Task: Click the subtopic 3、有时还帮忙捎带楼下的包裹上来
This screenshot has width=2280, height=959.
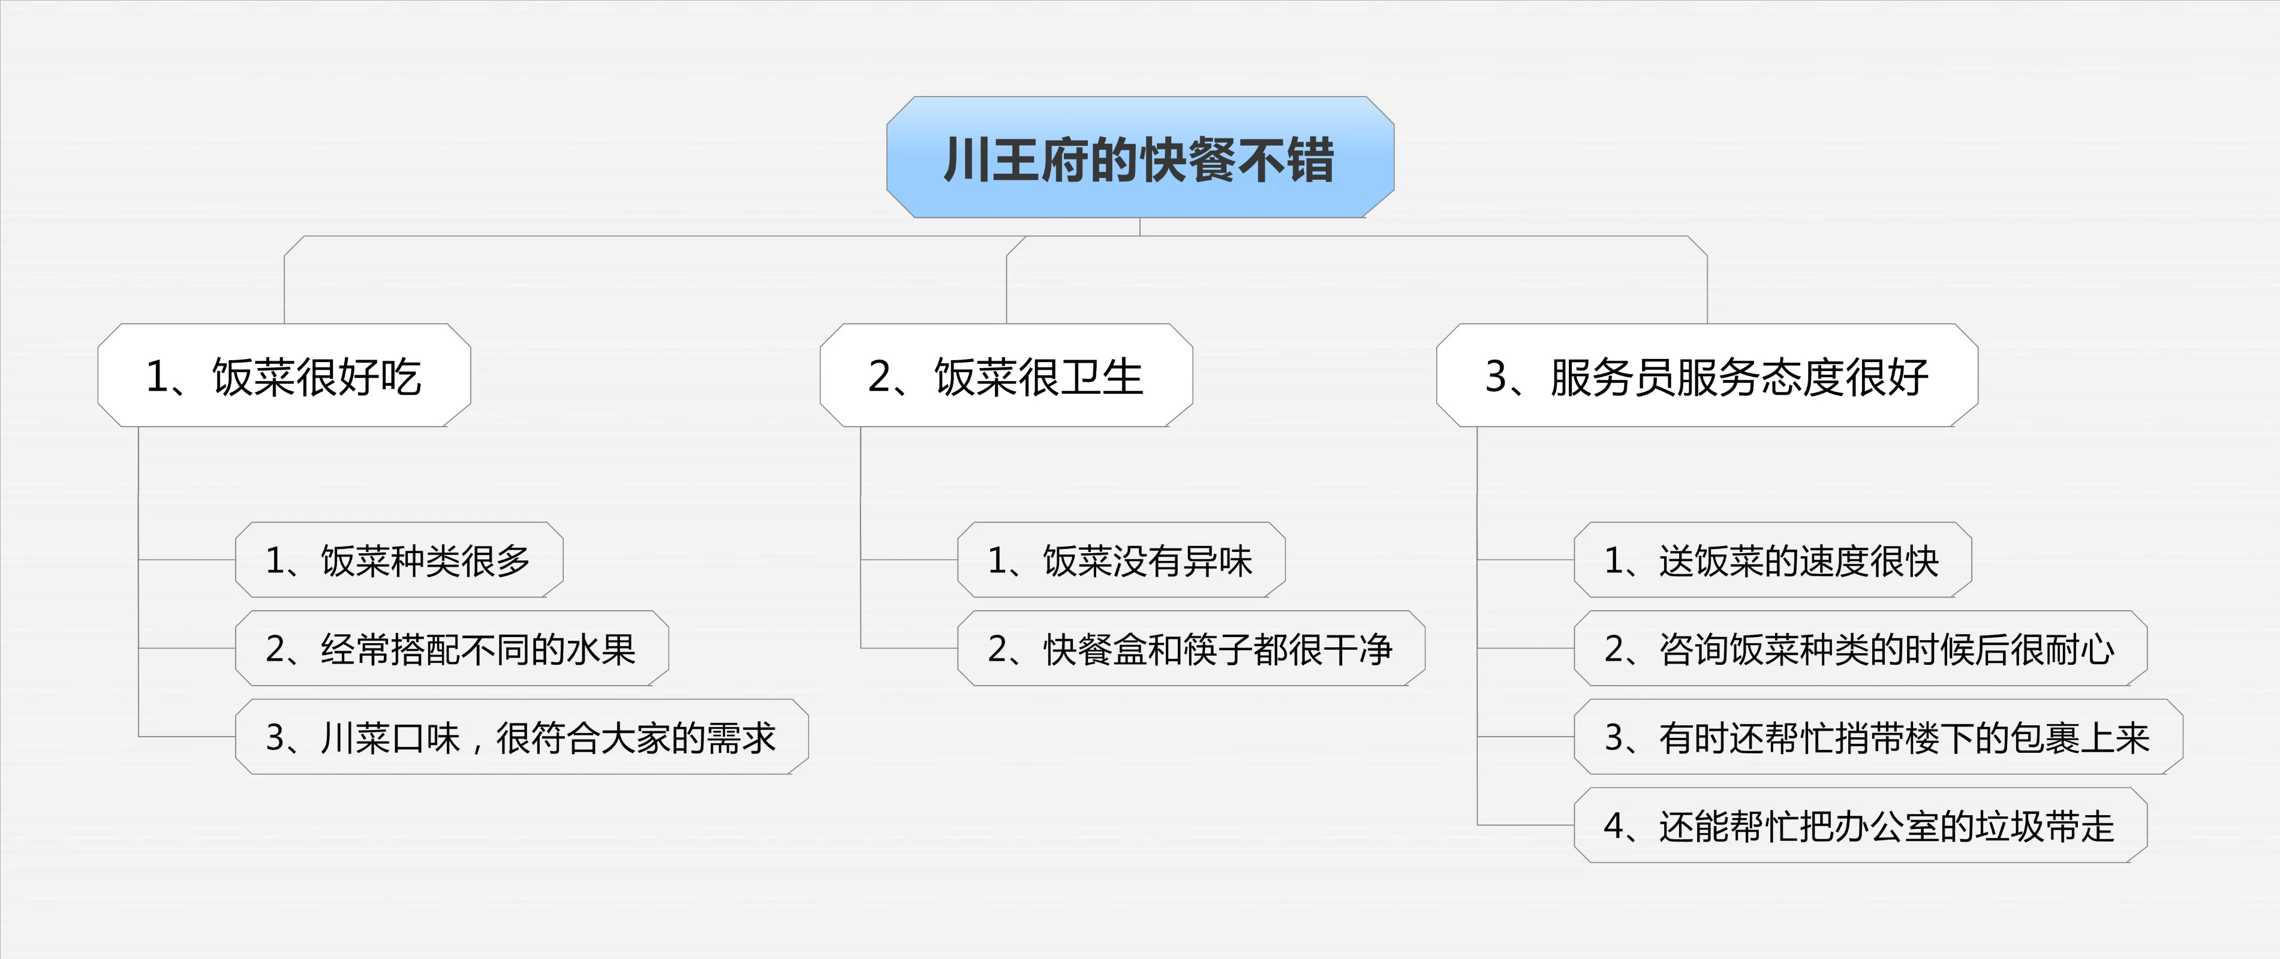Action: tap(1878, 737)
